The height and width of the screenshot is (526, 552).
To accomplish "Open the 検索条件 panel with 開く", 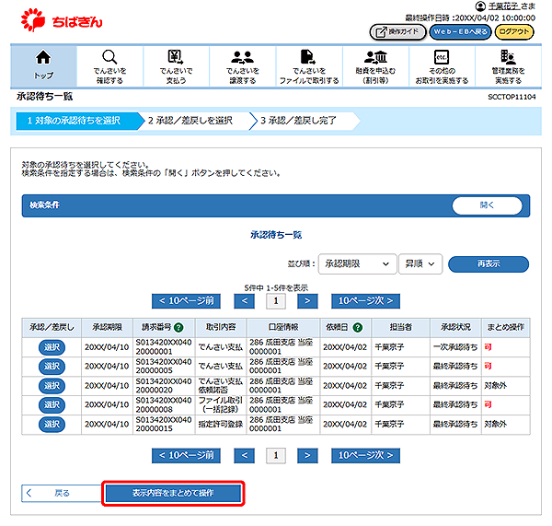I will coord(488,205).
